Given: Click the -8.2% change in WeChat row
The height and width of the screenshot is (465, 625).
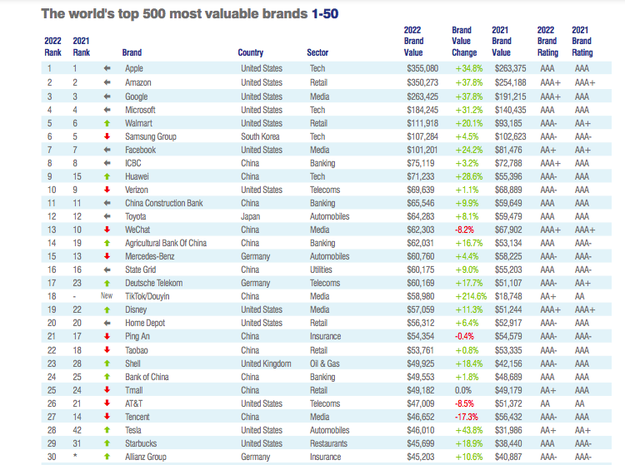Looking at the screenshot, I should click(x=464, y=230).
